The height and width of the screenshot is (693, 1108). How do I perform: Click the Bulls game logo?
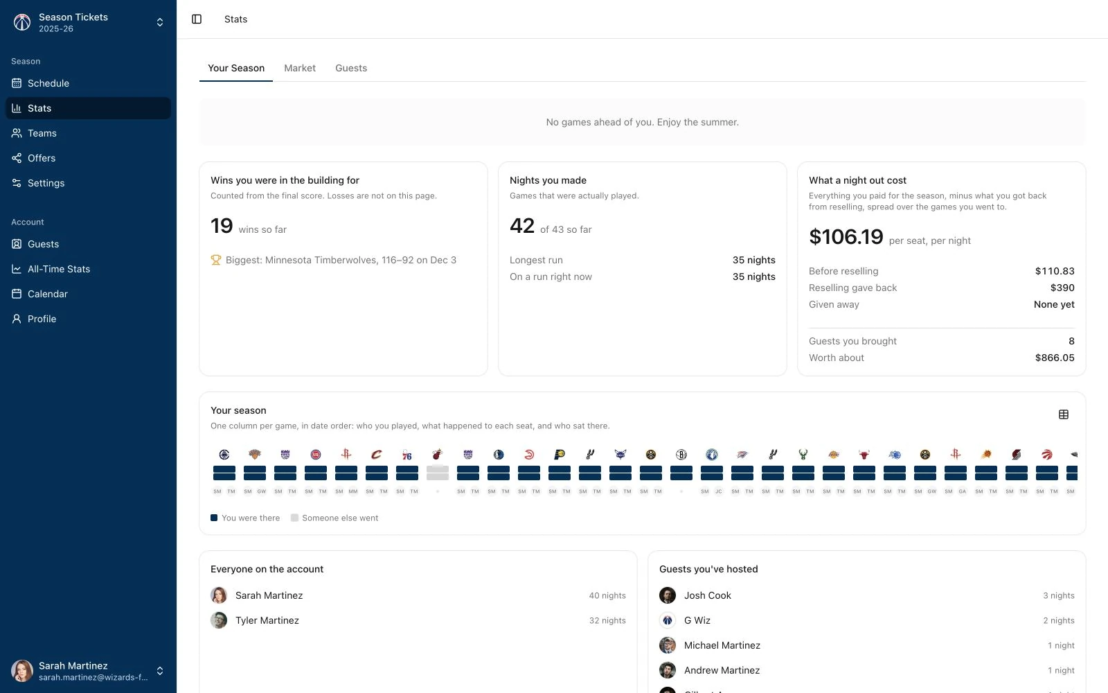864,455
